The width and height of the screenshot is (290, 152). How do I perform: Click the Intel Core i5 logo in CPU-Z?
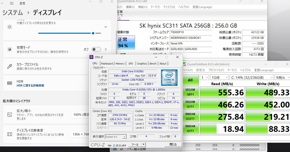point(169,77)
